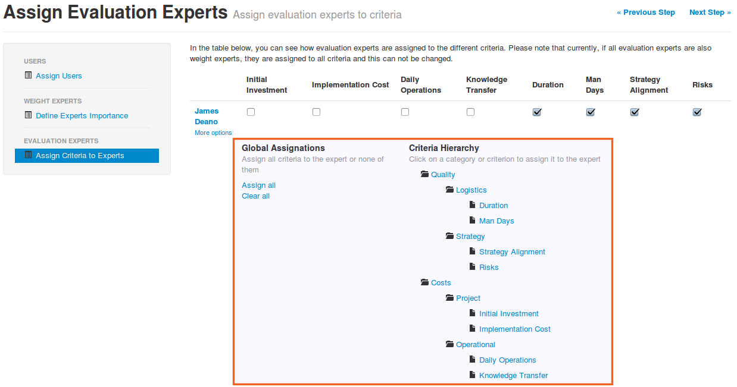Click the folder icon next to Strategy

click(449, 236)
